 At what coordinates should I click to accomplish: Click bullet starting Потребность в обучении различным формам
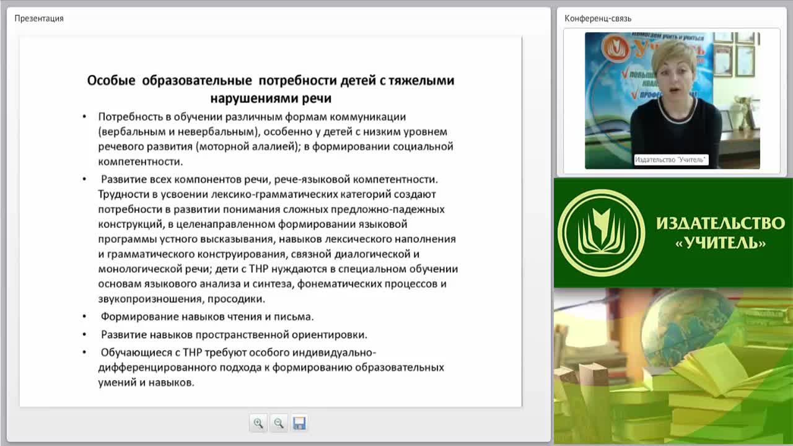tap(276, 139)
